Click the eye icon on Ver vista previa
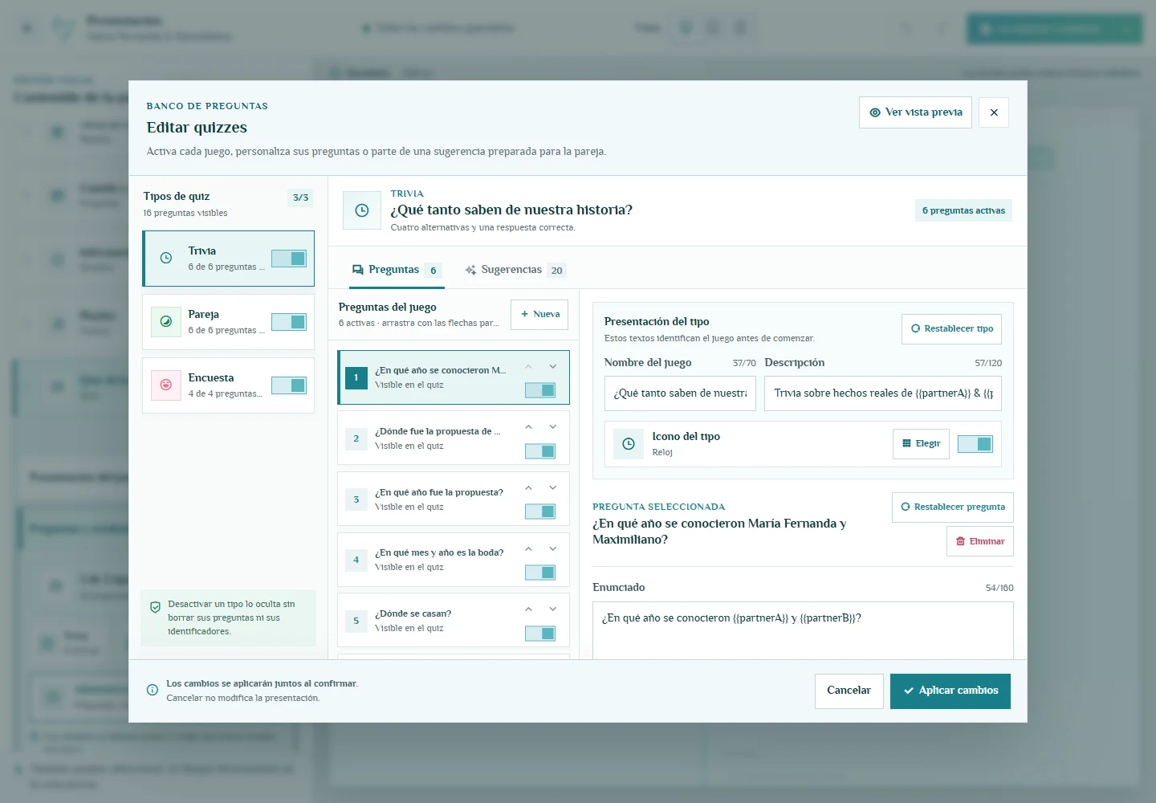The image size is (1156, 803). [x=875, y=112]
